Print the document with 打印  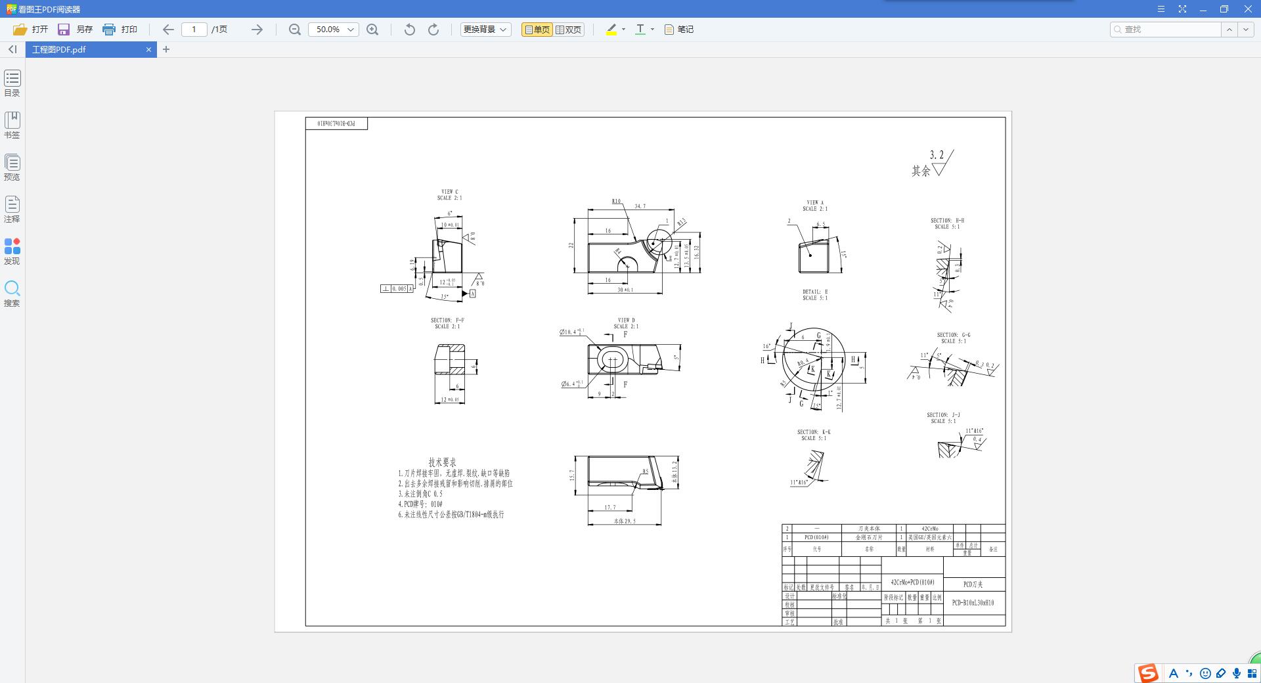120,30
